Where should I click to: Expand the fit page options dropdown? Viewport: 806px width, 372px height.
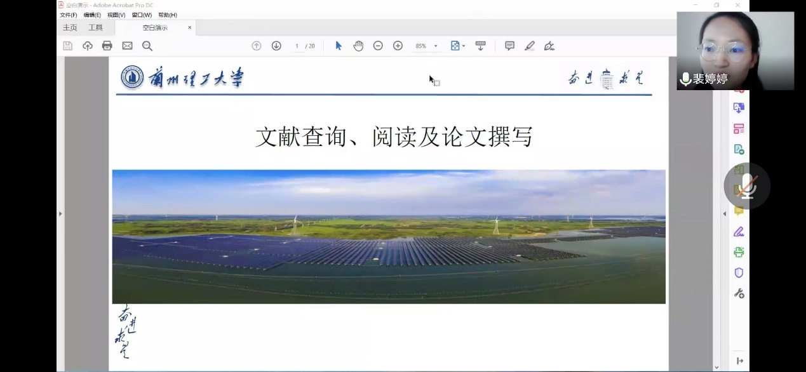(464, 46)
